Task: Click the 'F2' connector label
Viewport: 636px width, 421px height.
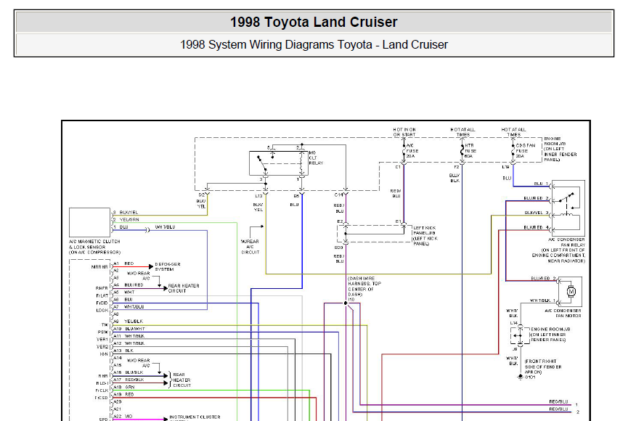Action: 457,167
